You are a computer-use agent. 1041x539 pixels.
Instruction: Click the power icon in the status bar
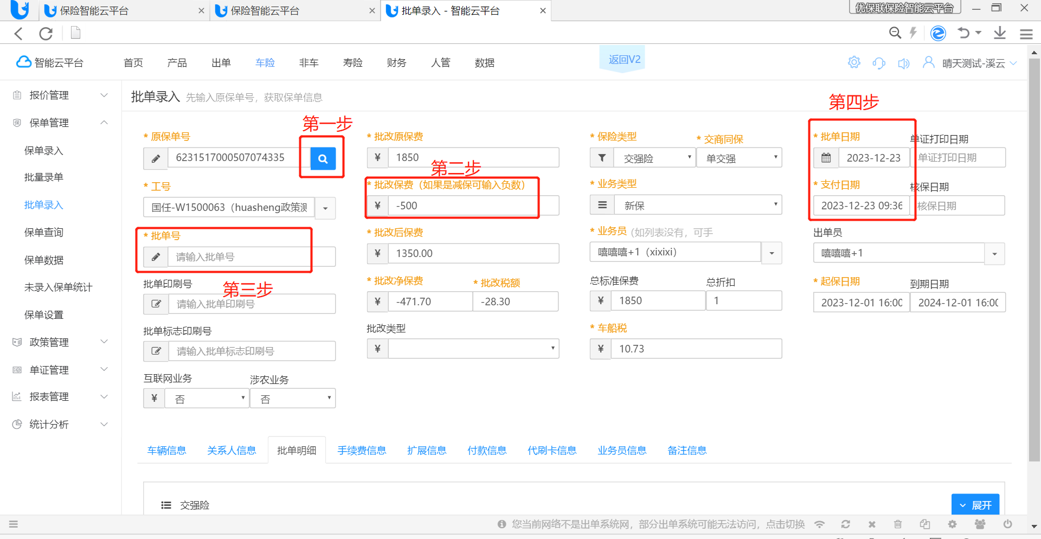[1007, 524]
